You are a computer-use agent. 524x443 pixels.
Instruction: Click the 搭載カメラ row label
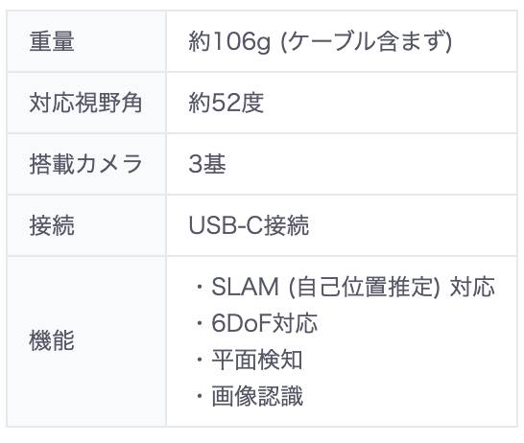(85, 164)
